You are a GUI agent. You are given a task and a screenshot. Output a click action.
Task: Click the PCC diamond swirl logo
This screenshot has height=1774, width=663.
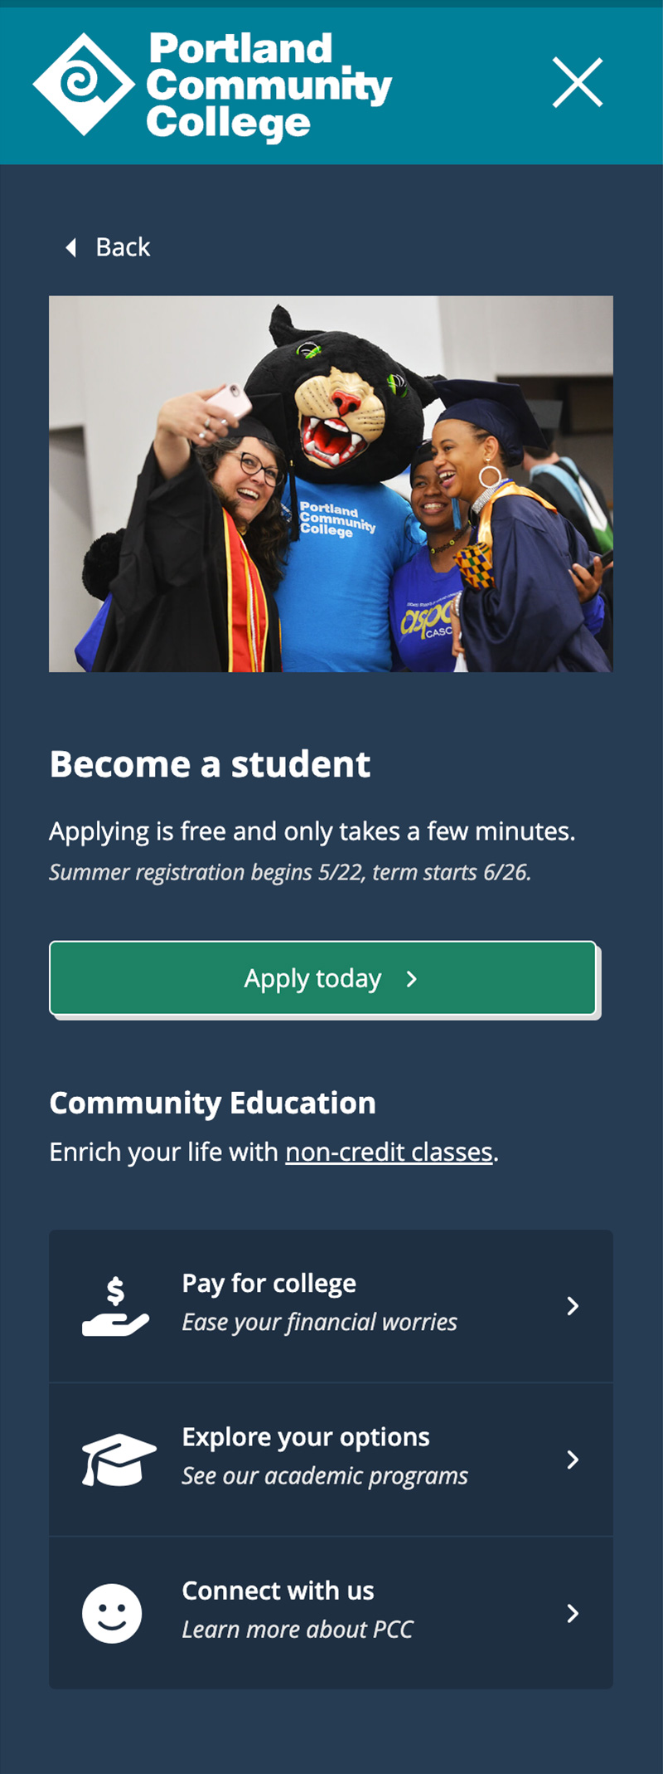pyautogui.click(x=83, y=84)
